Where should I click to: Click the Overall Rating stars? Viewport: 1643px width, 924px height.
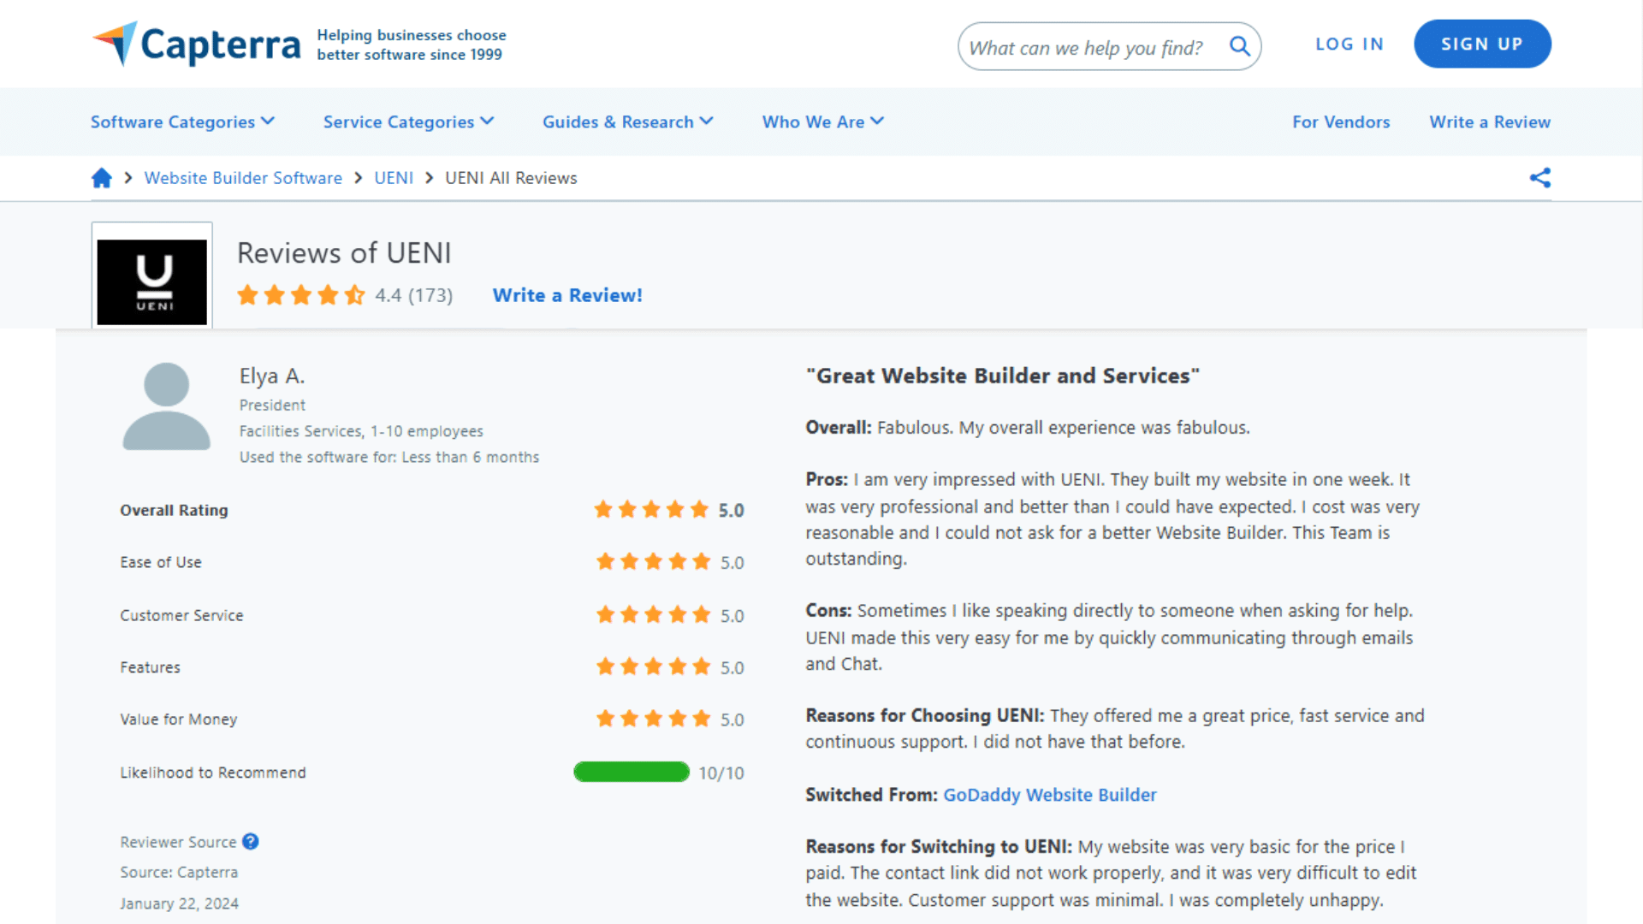pos(652,510)
